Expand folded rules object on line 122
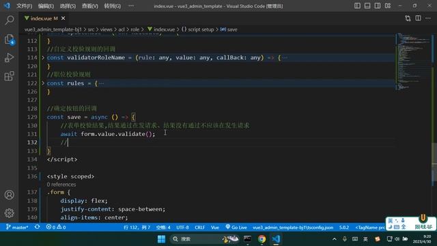Image resolution: width=437 pixels, height=246 pixels. [x=43, y=83]
